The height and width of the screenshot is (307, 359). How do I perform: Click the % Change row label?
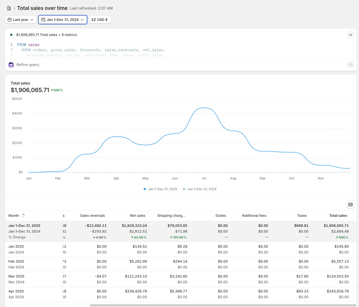[x=17, y=237]
